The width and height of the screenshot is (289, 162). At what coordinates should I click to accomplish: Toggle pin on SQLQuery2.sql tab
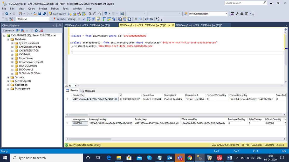pyautogui.click(x=169, y=25)
